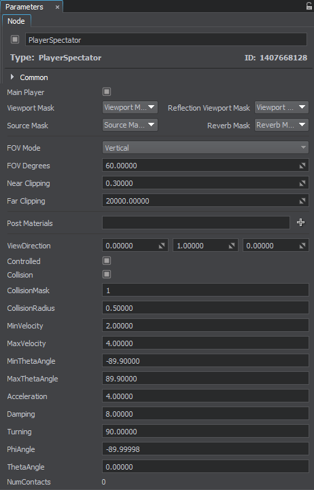Click the ViewDirection Y value arrow icon
The image size is (314, 490).
pos(232,246)
